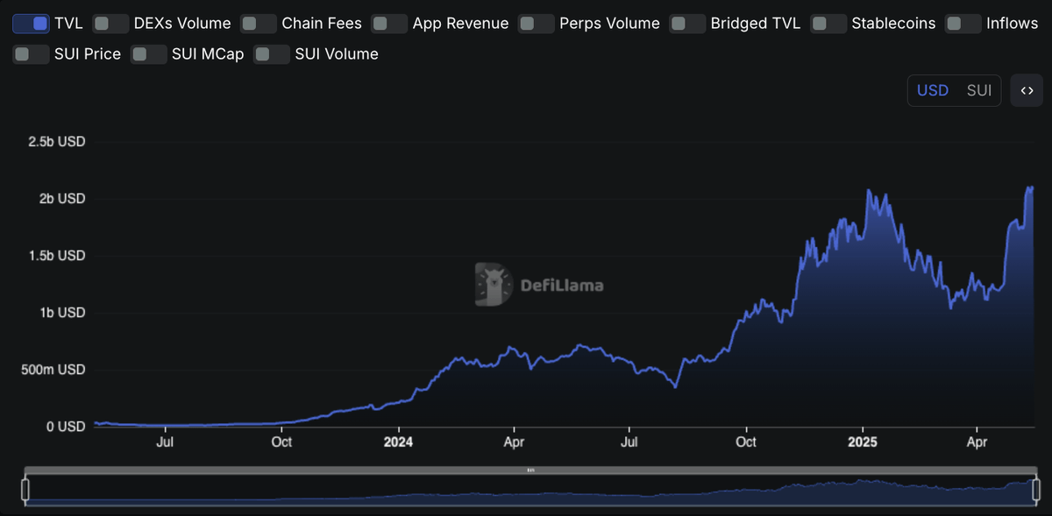Switch on the SUI Volume toggle
1052x516 pixels.
[x=272, y=54]
